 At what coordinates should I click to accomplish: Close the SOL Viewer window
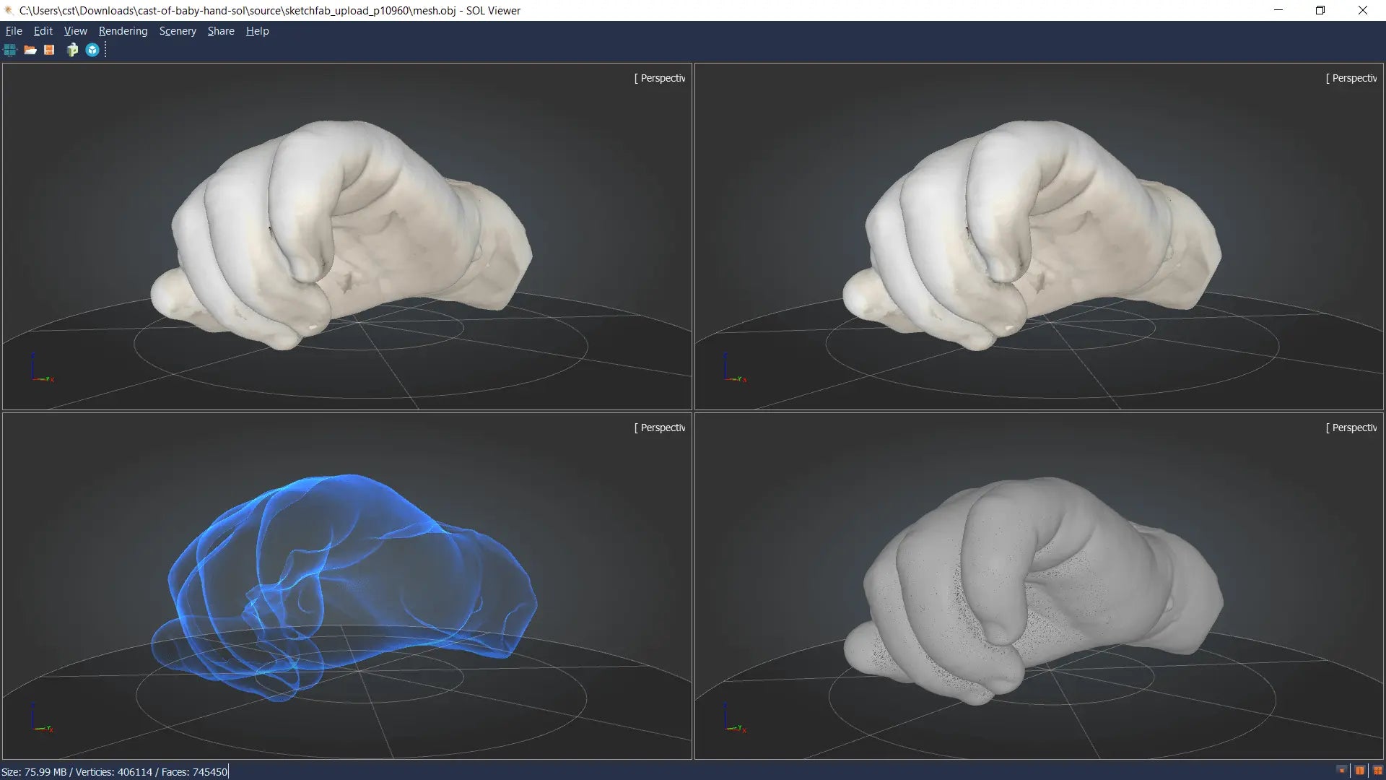(1363, 10)
